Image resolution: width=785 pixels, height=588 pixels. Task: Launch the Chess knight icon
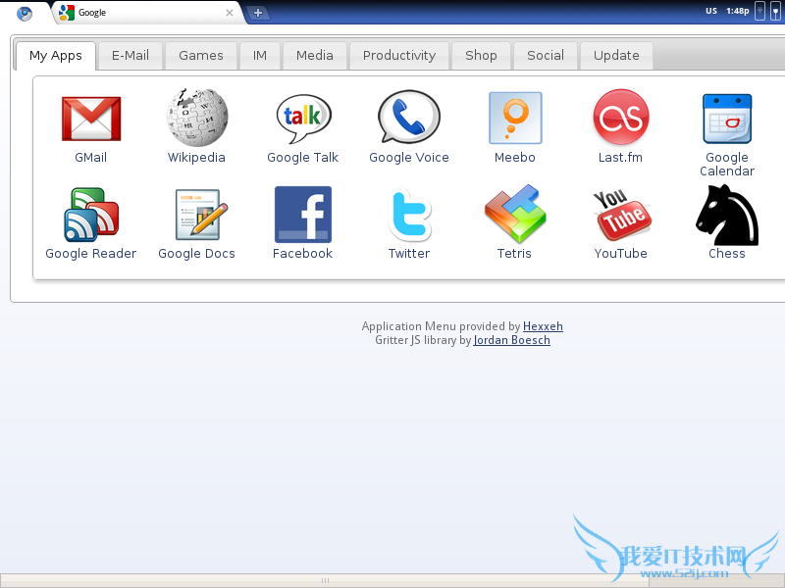click(727, 215)
